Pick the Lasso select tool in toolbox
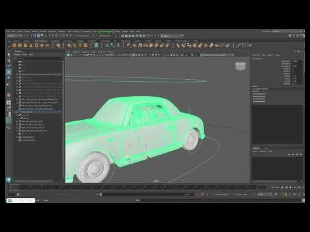 8,61
